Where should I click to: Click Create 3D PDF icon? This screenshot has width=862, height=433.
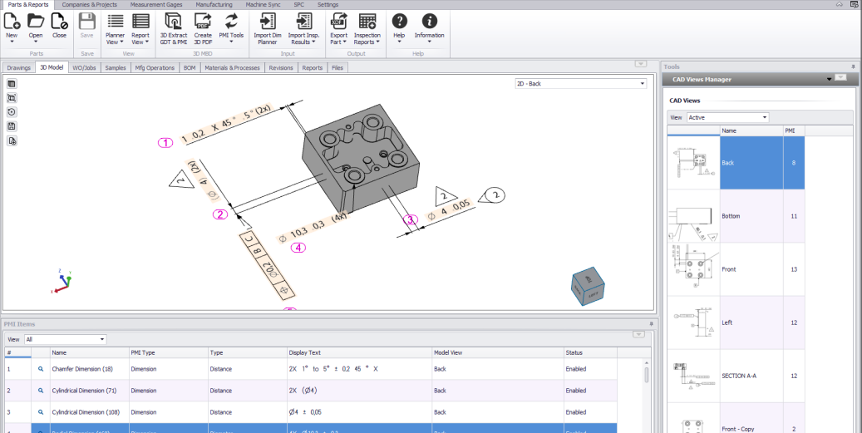[203, 21]
